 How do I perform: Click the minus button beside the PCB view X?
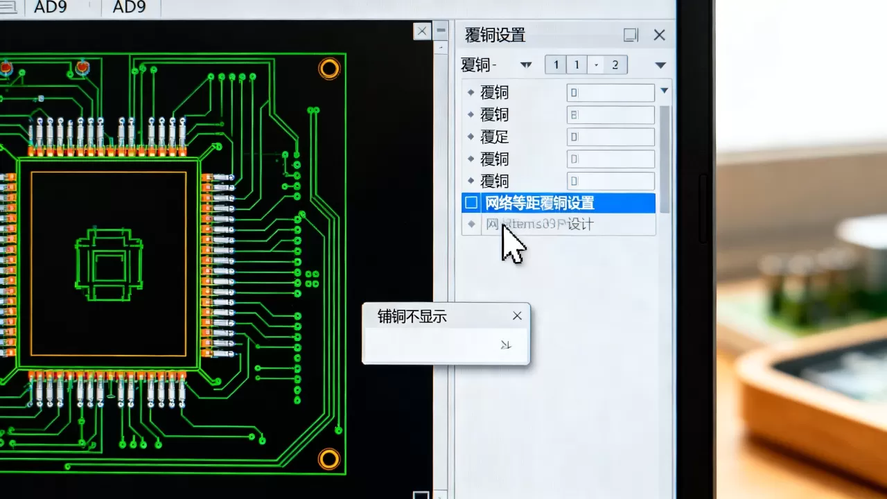pos(441,30)
